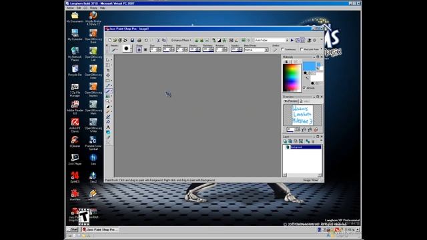Toggle Background layer visibility icon

coord(288,147)
